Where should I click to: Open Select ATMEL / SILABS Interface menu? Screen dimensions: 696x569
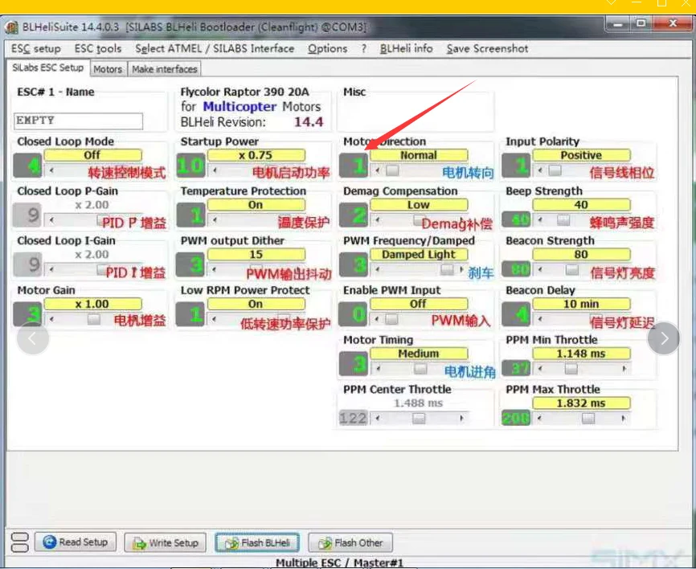(x=215, y=49)
